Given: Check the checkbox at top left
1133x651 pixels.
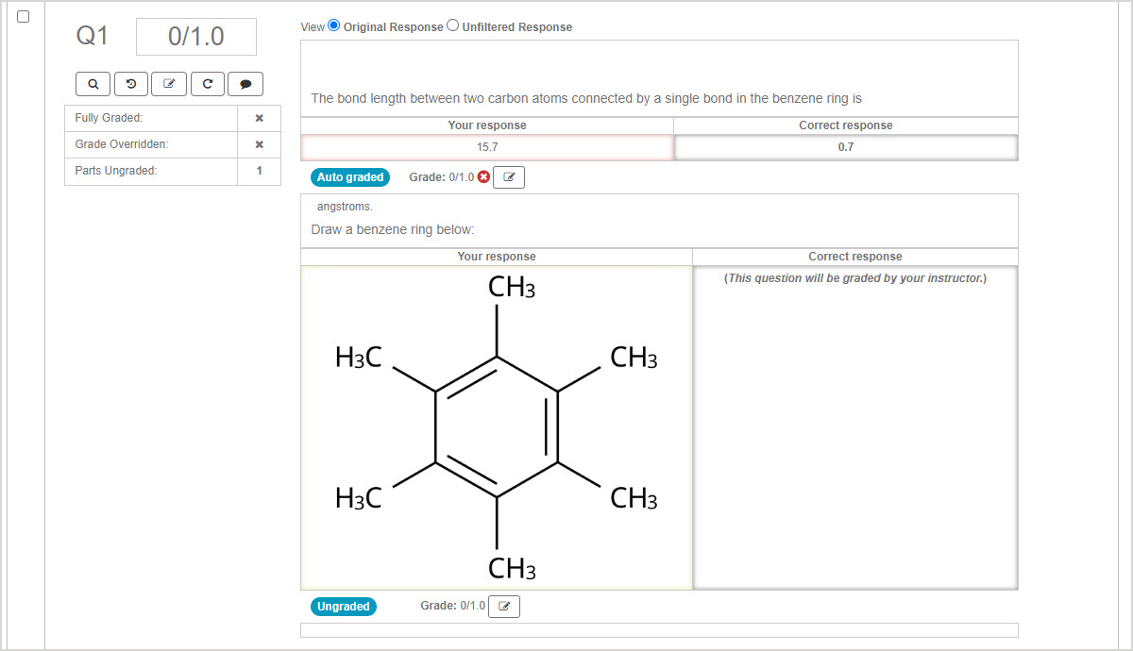Looking at the screenshot, I should pos(23,15).
